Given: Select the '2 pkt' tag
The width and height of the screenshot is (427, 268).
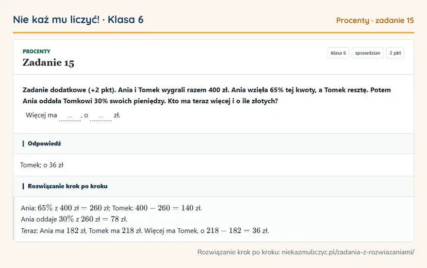Looking at the screenshot, I should click(395, 53).
